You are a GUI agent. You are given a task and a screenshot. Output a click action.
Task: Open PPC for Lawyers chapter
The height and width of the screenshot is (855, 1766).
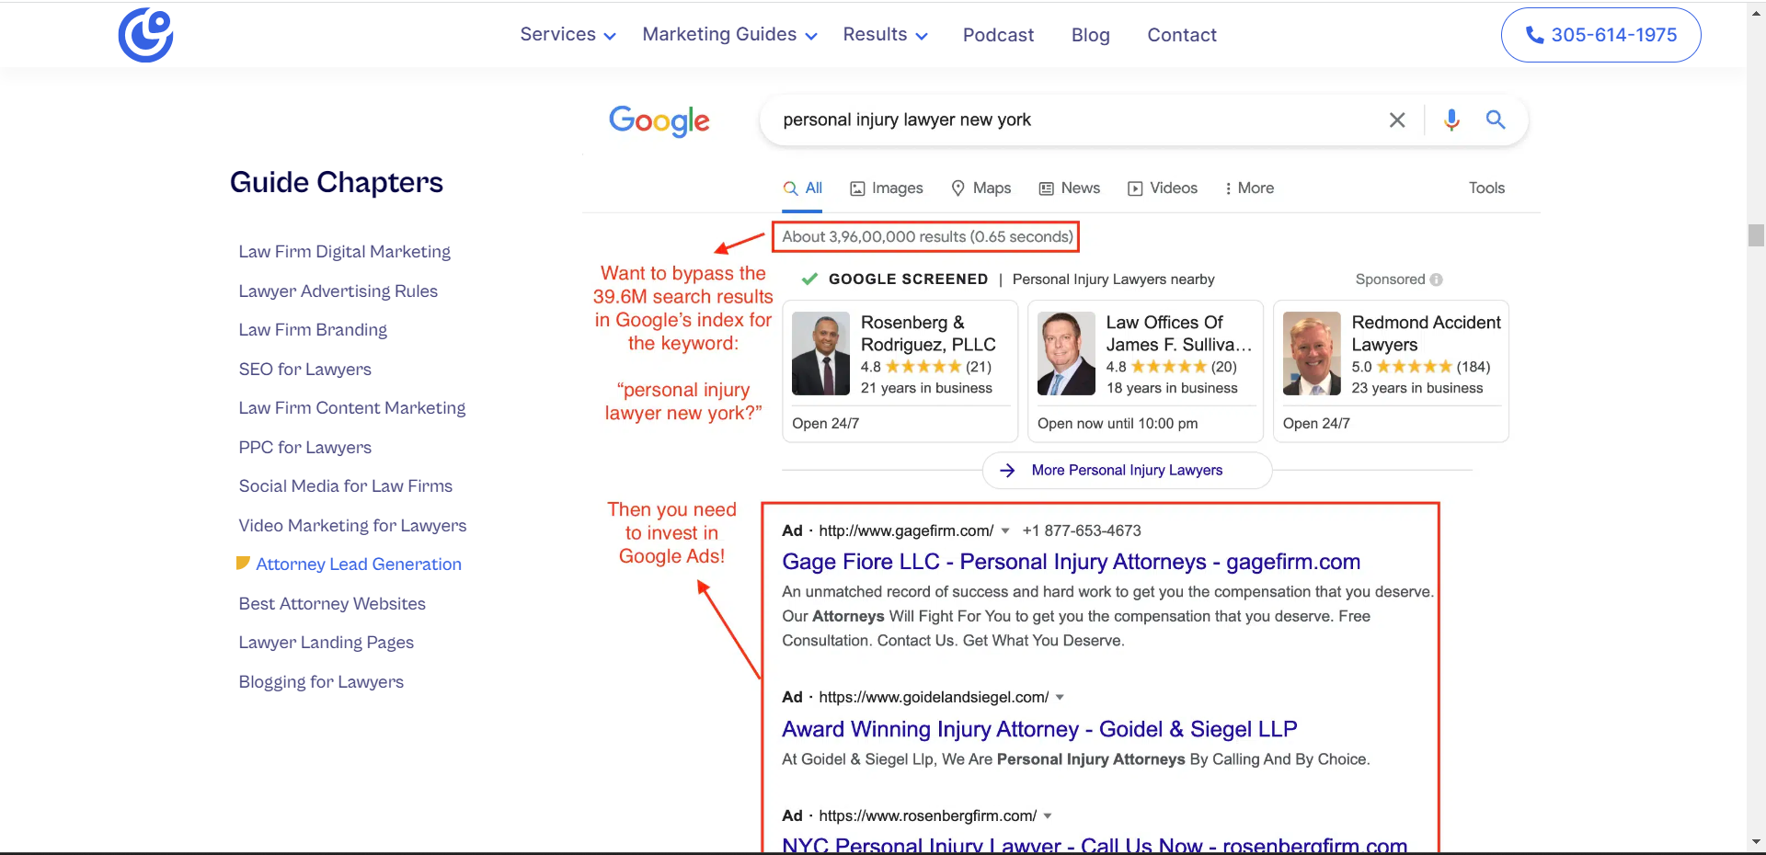tap(304, 448)
